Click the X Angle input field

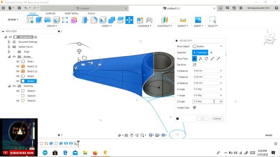pyautogui.click(x=206, y=89)
